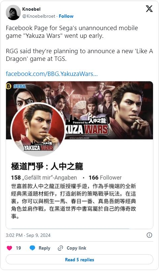Open the facebook.com/BBG.YakuzaWars link
Viewport: 160px width, 271px height.
(52, 74)
